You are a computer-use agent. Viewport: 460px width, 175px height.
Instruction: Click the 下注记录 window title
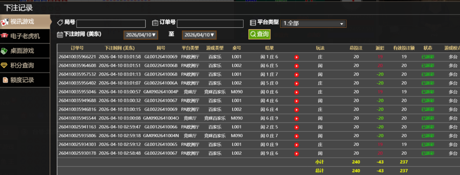[x=18, y=7]
